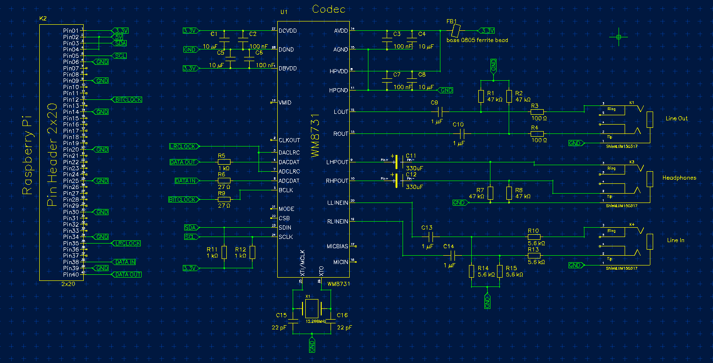This screenshot has height=363, width=713.
Task: Select pull-up resistor R12
Action: pos(252,252)
